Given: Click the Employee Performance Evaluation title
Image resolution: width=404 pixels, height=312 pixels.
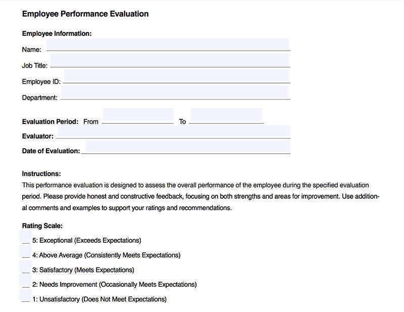Looking at the screenshot, I should click(85, 14).
